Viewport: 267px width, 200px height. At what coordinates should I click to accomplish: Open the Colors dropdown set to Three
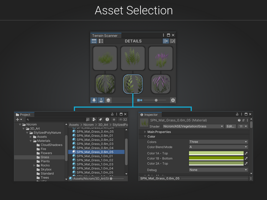tap(219, 142)
